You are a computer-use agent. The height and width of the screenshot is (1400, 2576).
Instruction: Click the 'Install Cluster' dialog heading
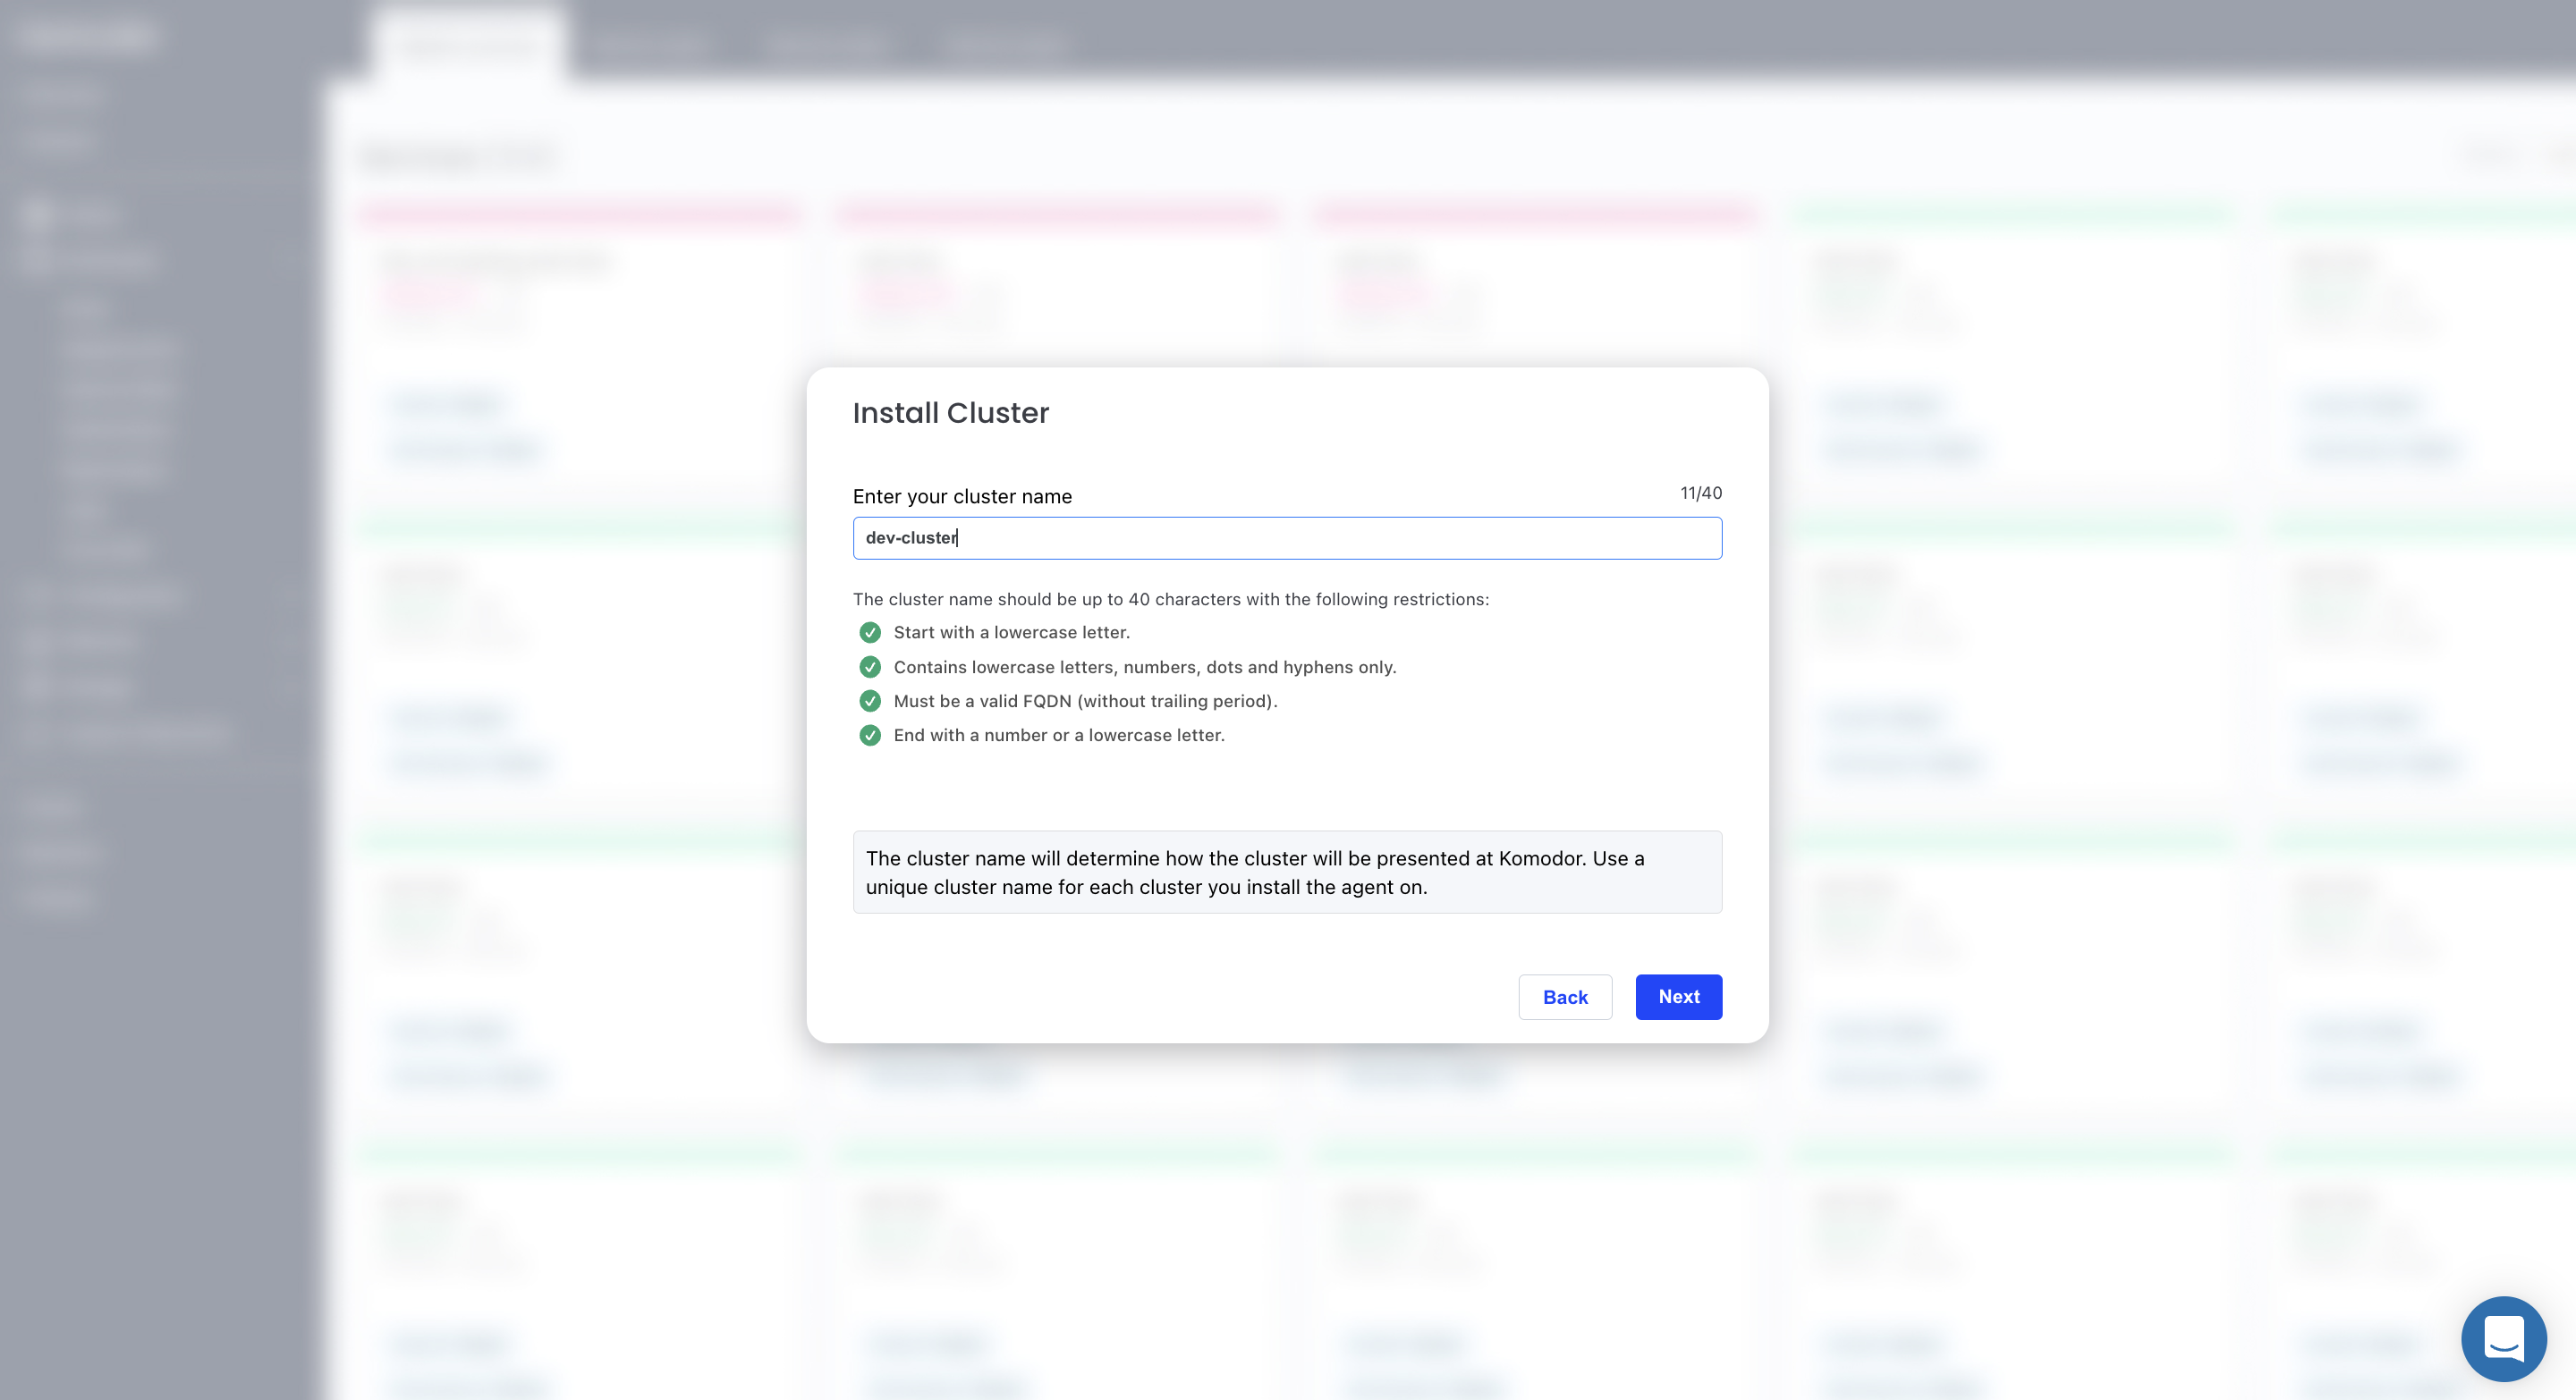click(x=950, y=413)
